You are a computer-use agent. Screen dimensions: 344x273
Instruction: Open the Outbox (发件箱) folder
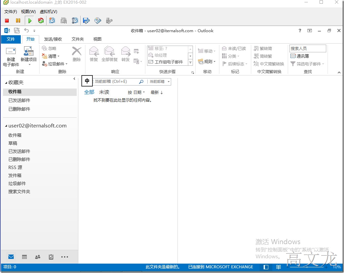pyautogui.click(x=15, y=175)
